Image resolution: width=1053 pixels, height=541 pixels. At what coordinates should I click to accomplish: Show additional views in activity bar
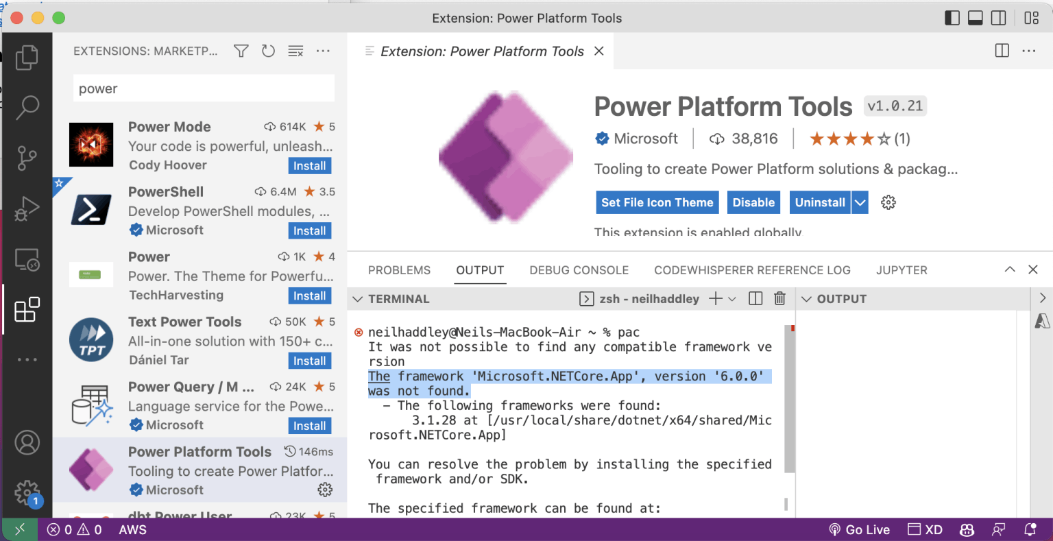[x=27, y=360]
